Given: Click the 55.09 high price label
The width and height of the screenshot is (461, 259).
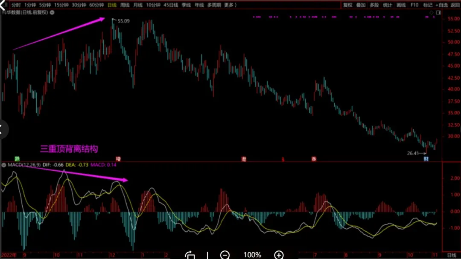Looking at the screenshot, I should 123,21.
